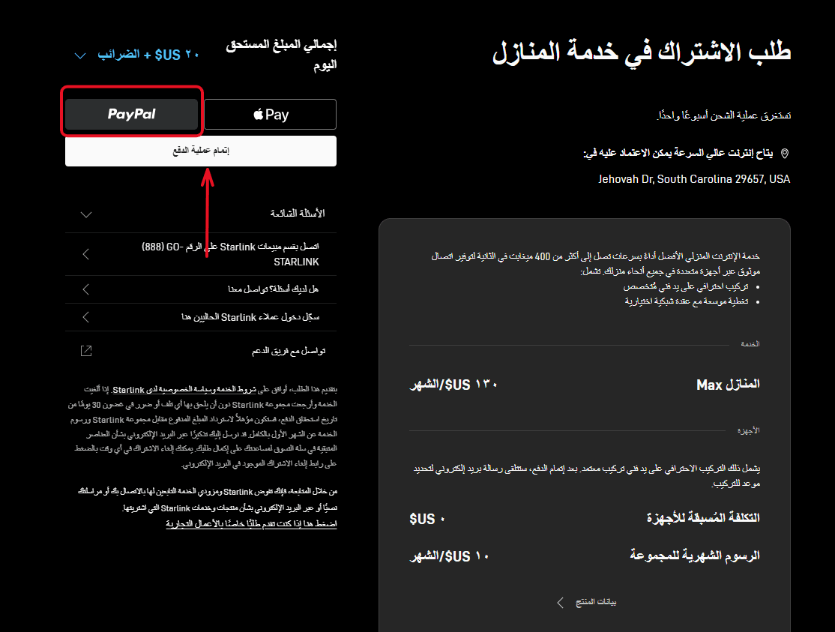835x632 pixels.
Task: Click the external link icon beside support team
Action: (x=86, y=351)
